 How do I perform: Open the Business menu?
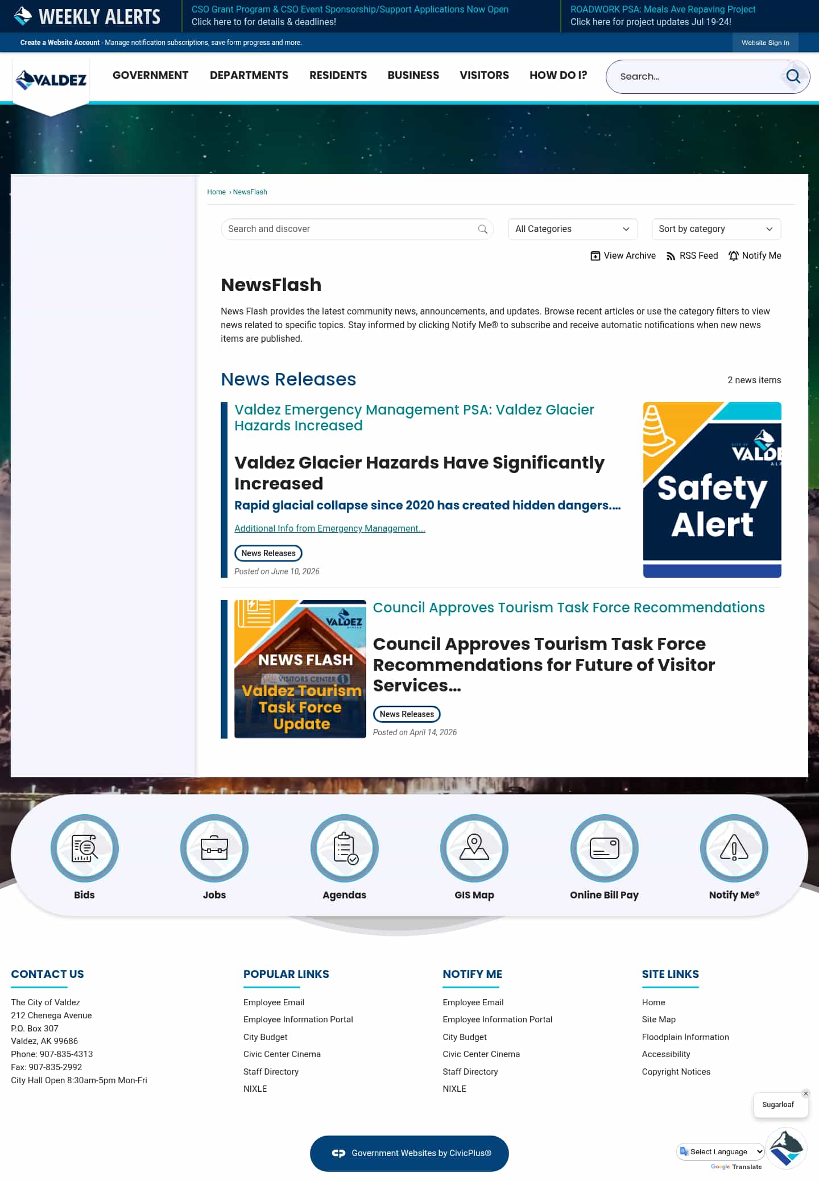[413, 75]
